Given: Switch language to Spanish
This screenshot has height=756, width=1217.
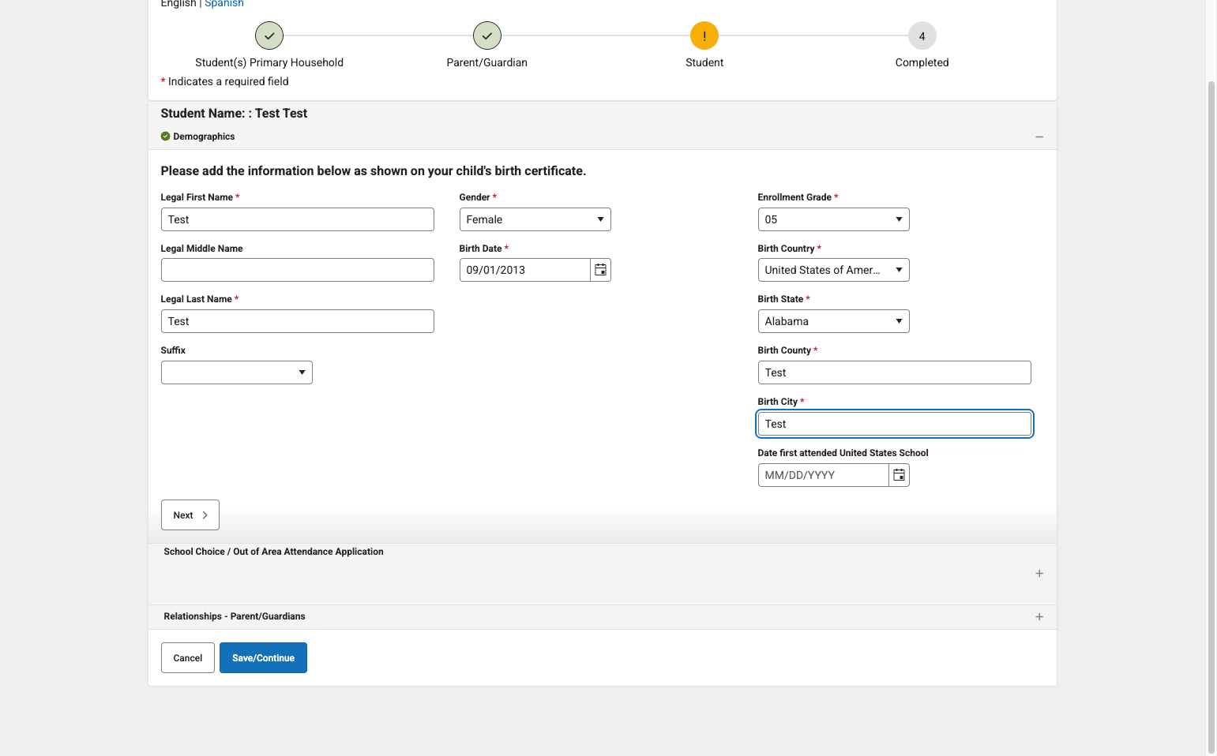Looking at the screenshot, I should click(224, 4).
